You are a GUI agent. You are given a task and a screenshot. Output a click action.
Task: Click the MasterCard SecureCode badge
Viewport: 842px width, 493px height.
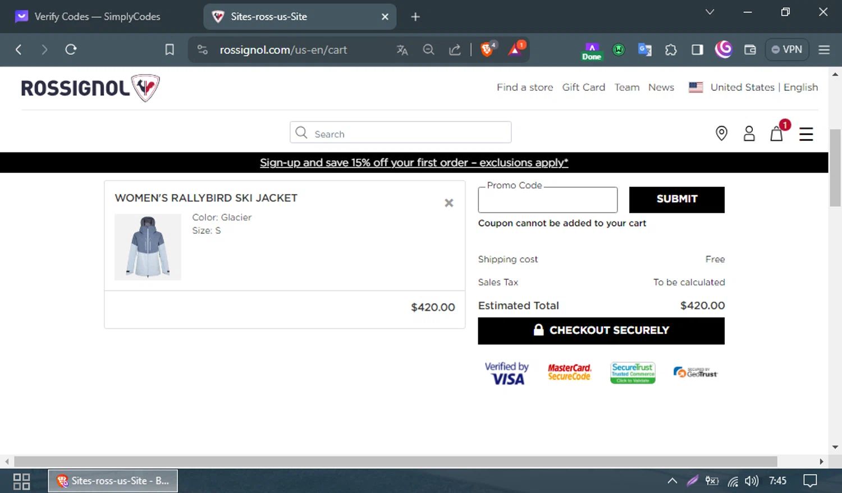tap(569, 372)
